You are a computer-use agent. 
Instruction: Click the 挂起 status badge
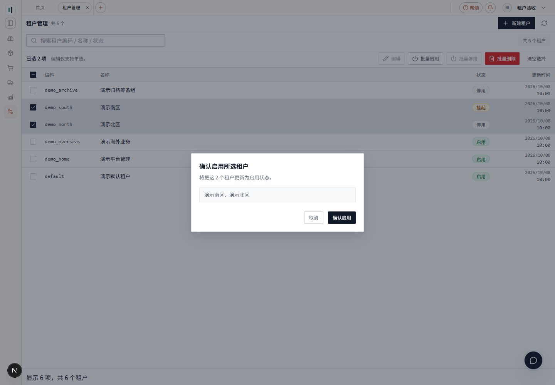pyautogui.click(x=481, y=107)
